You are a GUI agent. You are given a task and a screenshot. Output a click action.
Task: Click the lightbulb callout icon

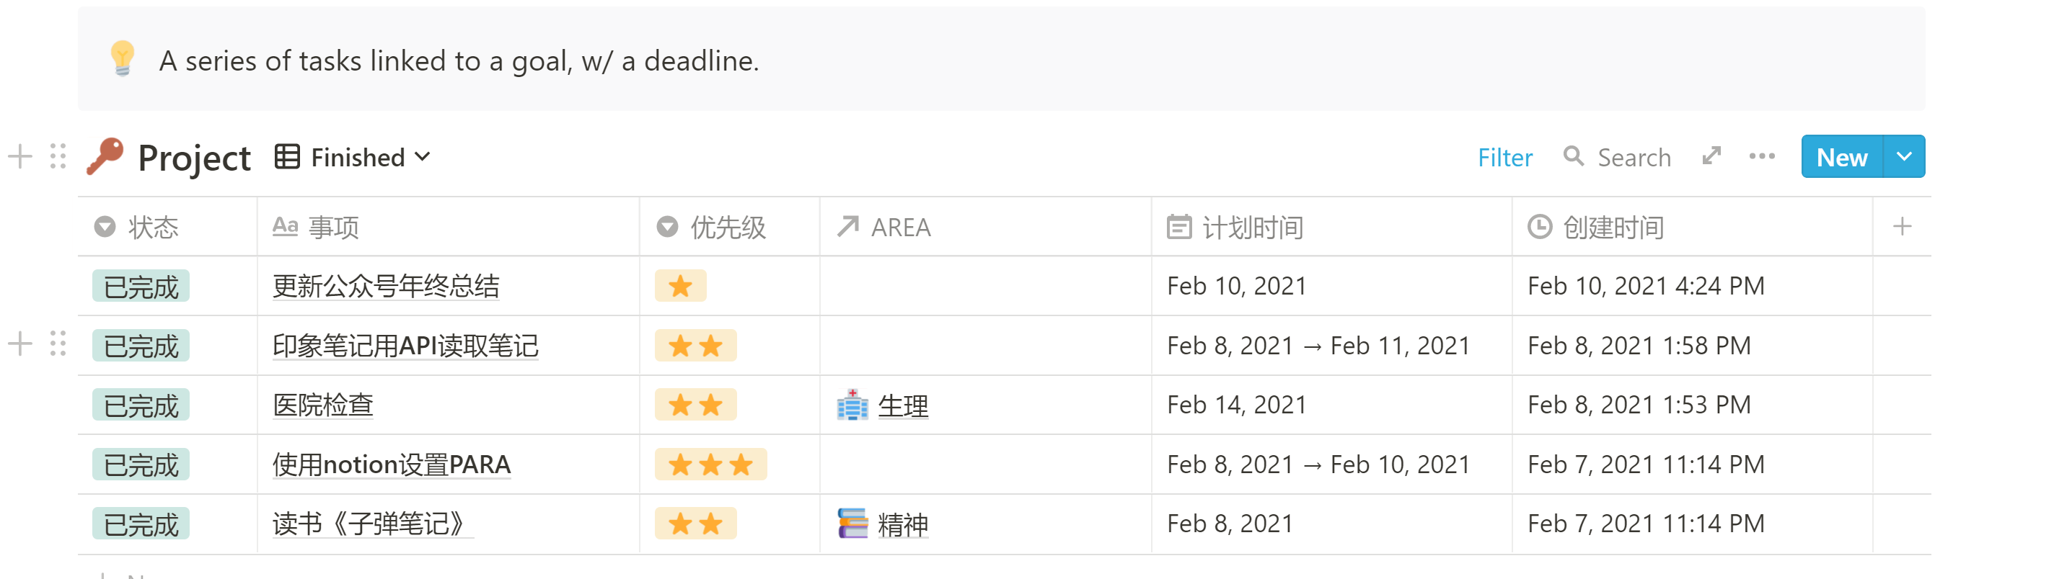(122, 59)
